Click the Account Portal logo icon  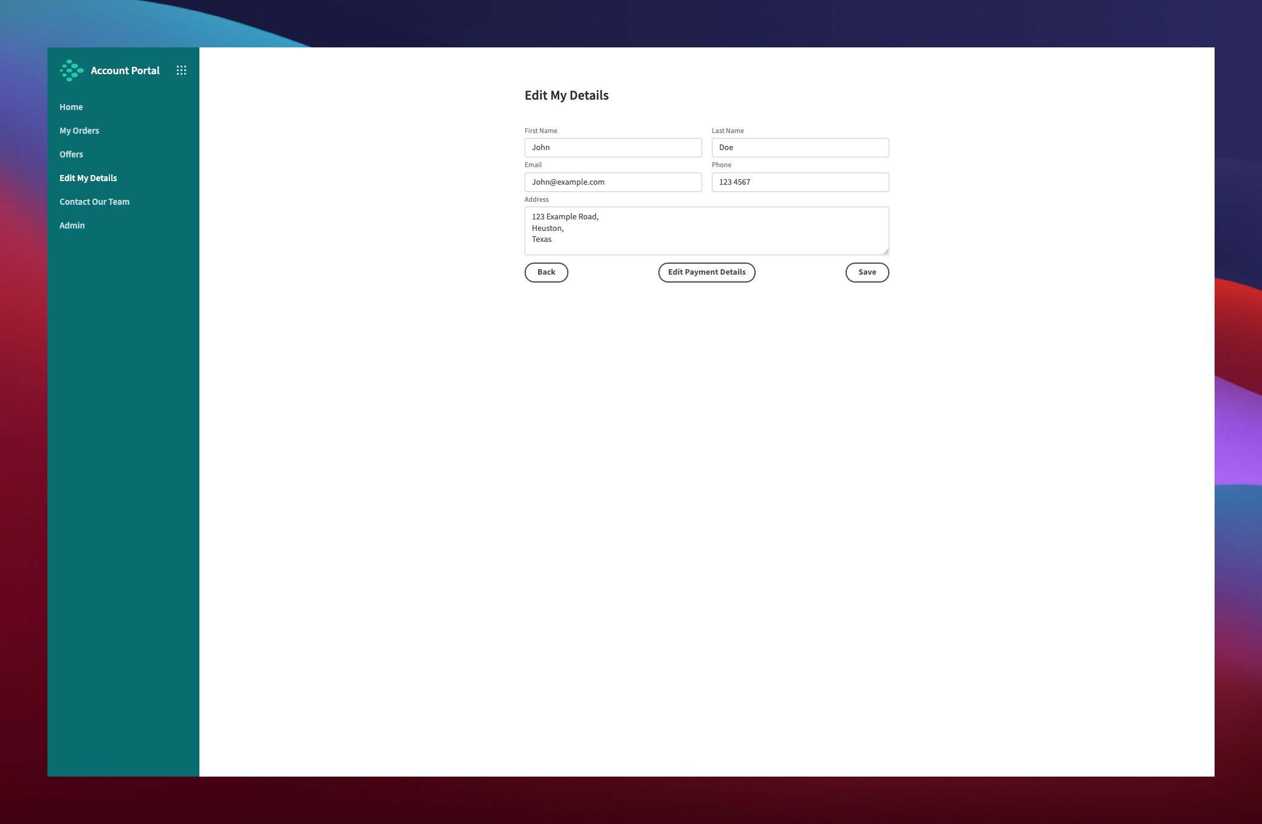(72, 70)
